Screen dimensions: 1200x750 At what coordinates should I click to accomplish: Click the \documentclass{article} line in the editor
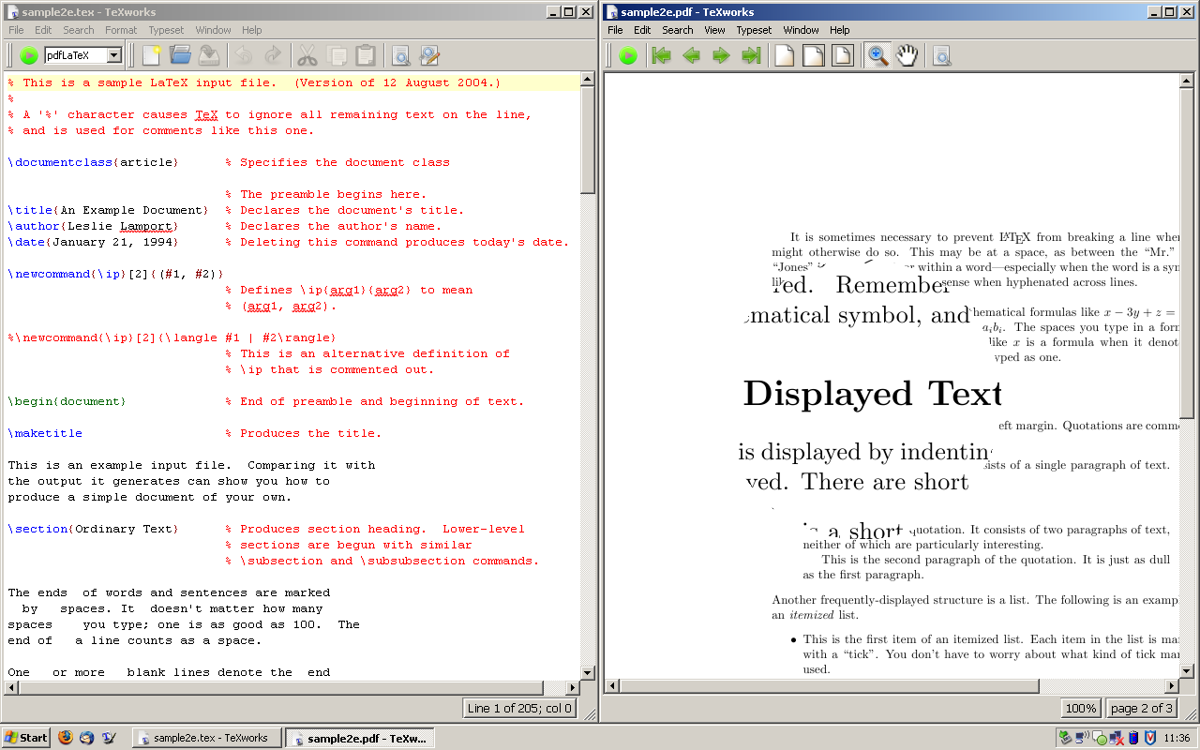tap(93, 162)
